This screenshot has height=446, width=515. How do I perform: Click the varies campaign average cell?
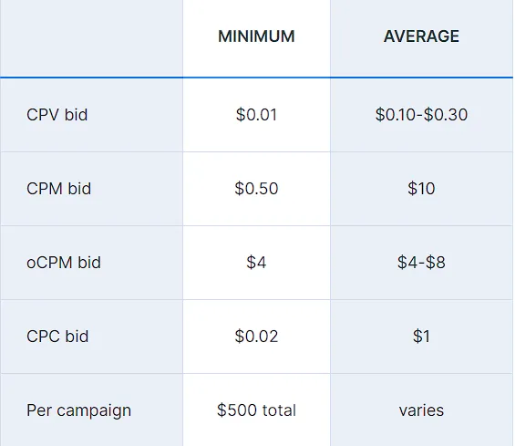click(x=421, y=410)
